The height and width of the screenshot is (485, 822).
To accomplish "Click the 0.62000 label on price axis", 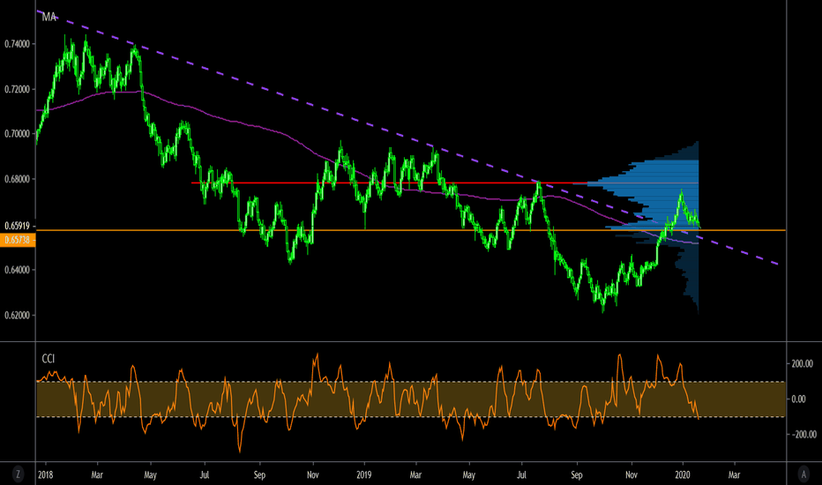I will pos(17,315).
